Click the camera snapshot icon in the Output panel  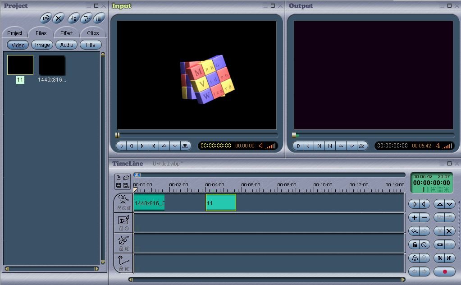click(361, 146)
